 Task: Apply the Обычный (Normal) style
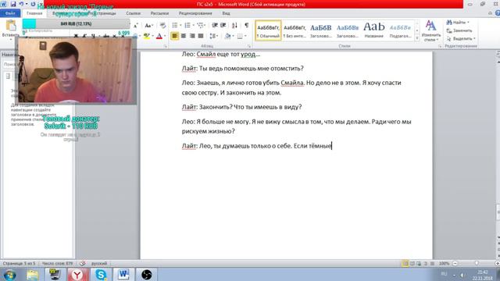tap(268, 30)
